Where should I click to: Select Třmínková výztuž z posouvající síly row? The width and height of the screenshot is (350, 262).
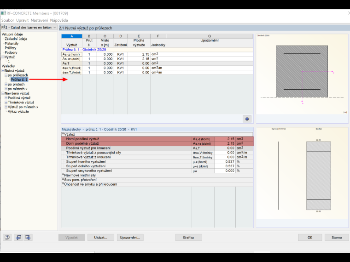coord(157,153)
